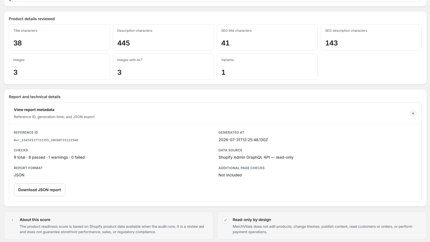Image resolution: width=430 pixels, height=242 pixels.
Task: Select the Variants card
Action: click(x=267, y=67)
